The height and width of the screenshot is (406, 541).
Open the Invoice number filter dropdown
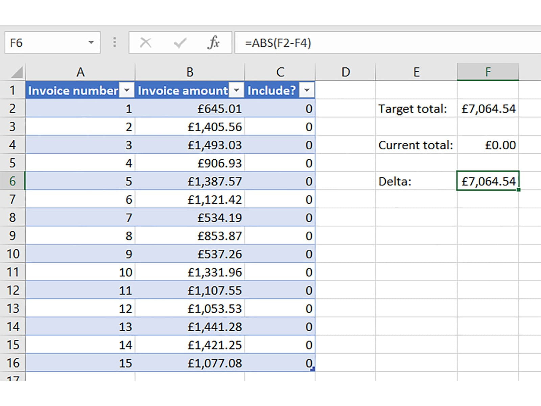pyautogui.click(x=127, y=90)
